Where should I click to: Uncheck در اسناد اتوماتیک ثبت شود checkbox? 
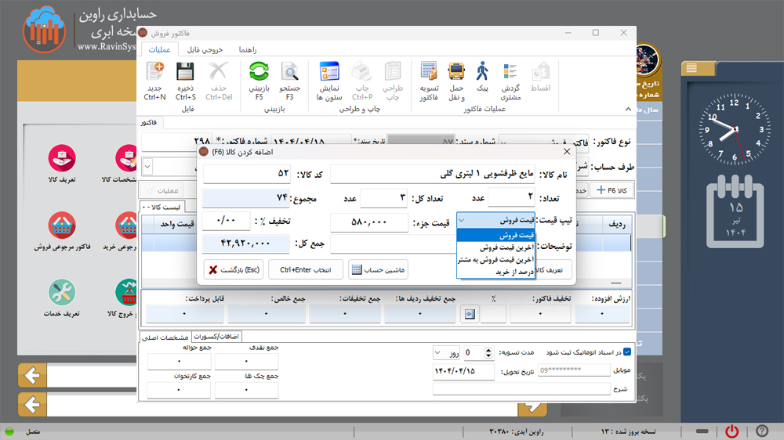point(626,352)
